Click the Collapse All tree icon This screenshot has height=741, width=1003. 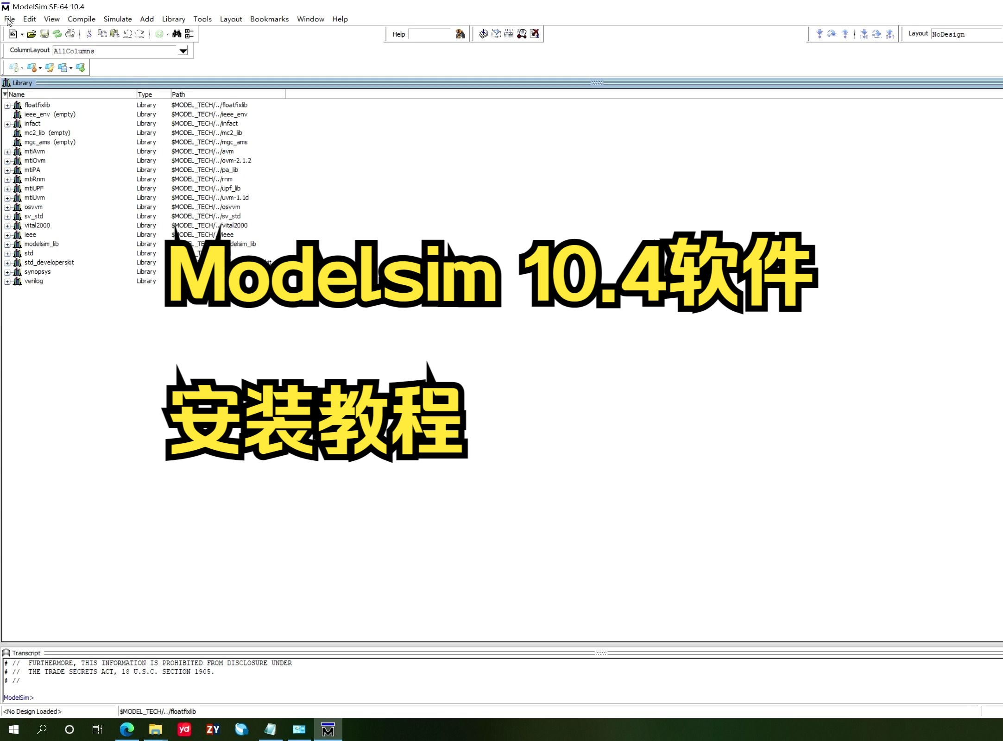point(189,34)
